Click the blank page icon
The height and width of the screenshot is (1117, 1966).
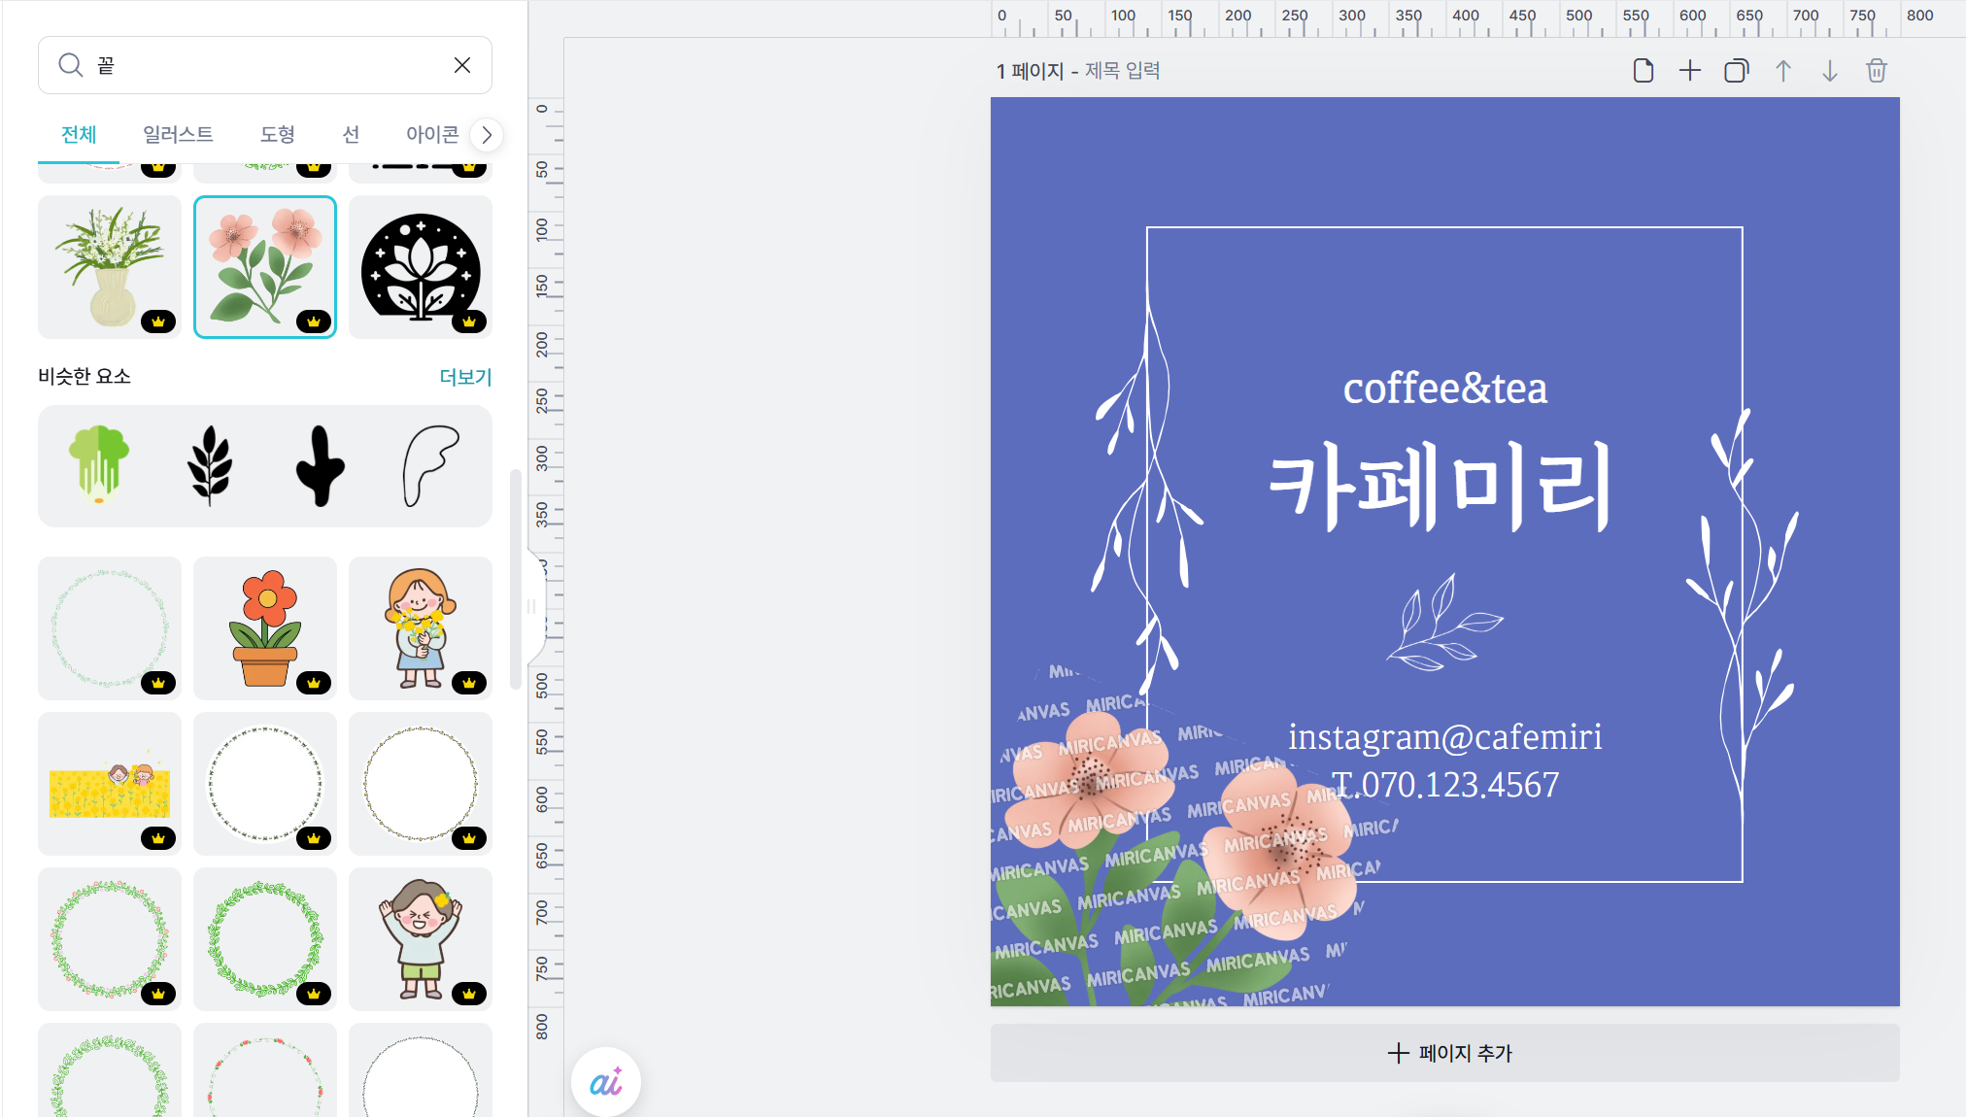click(x=1643, y=71)
